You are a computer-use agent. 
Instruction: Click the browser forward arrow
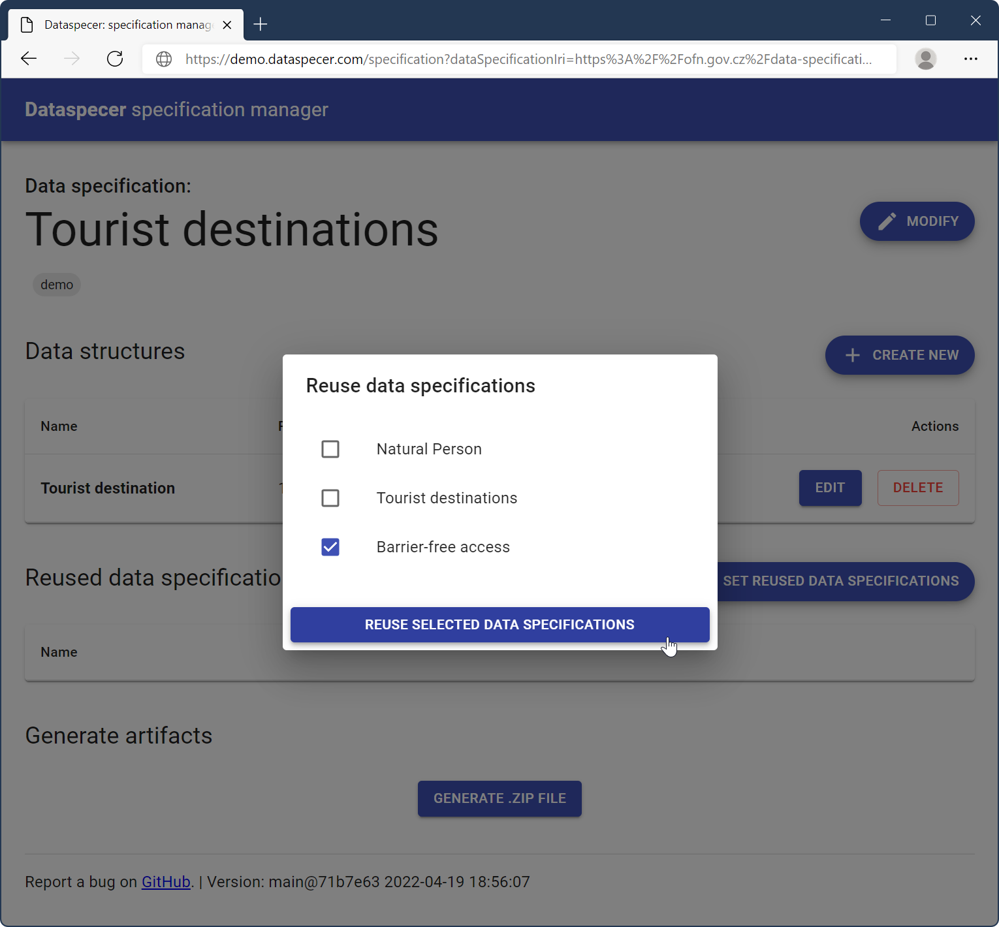pyautogui.click(x=72, y=59)
